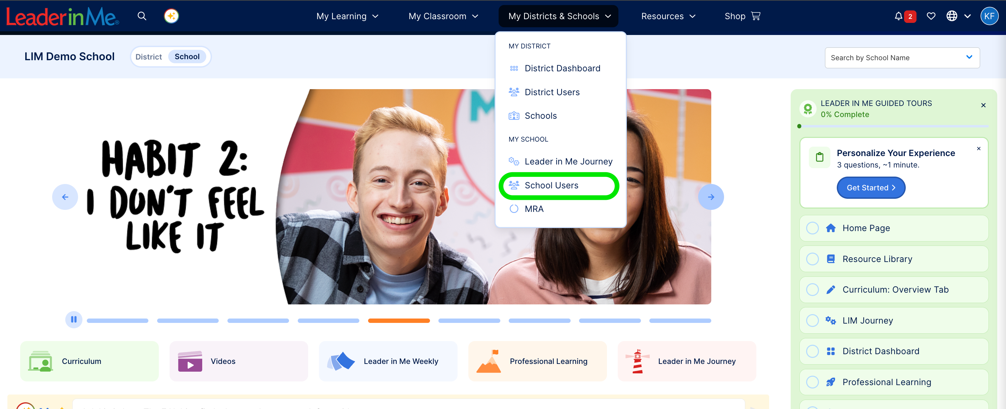Click the search magnifier icon
1006x409 pixels.
click(x=142, y=16)
